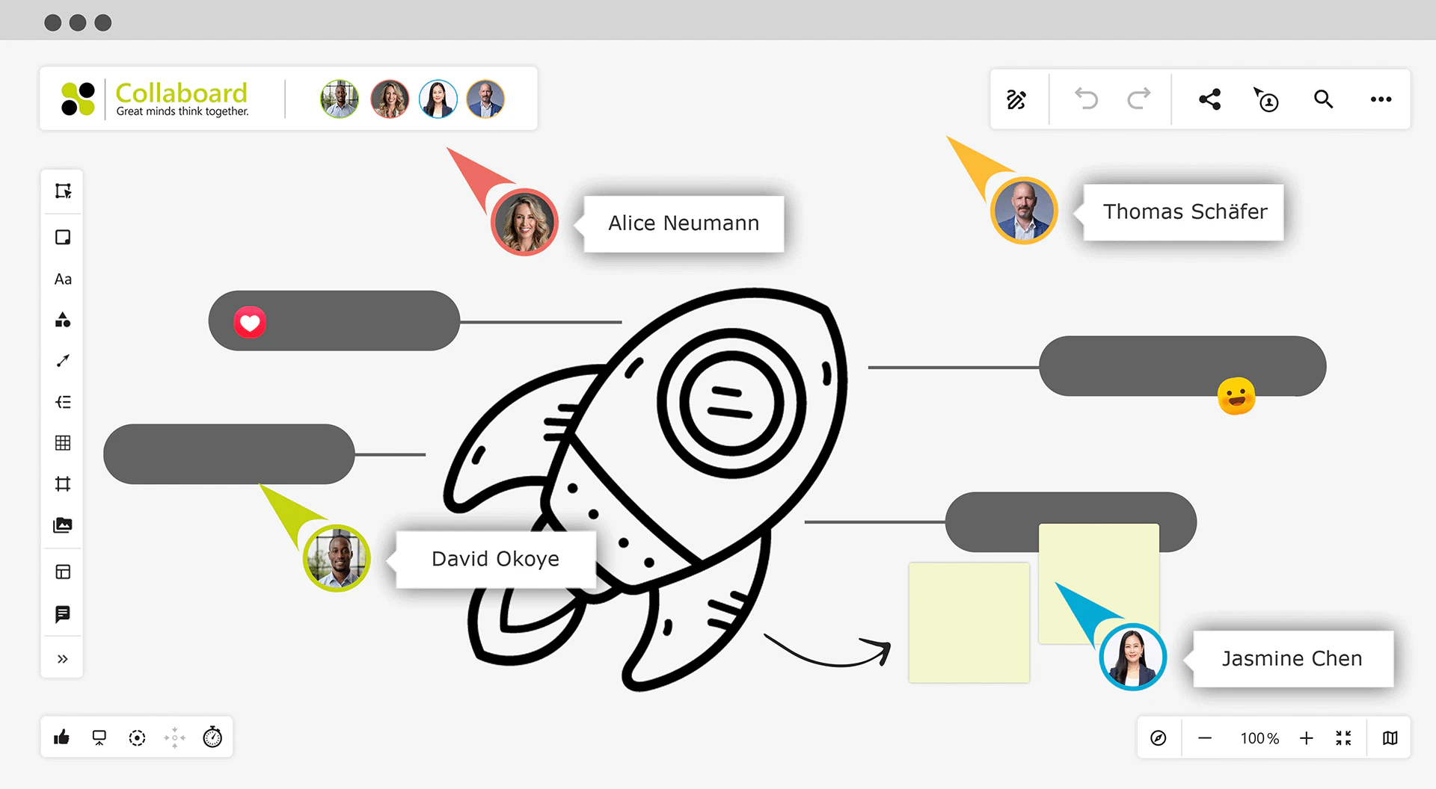The width and height of the screenshot is (1436, 789).
Task: Toggle follow participant mode
Action: (1266, 99)
